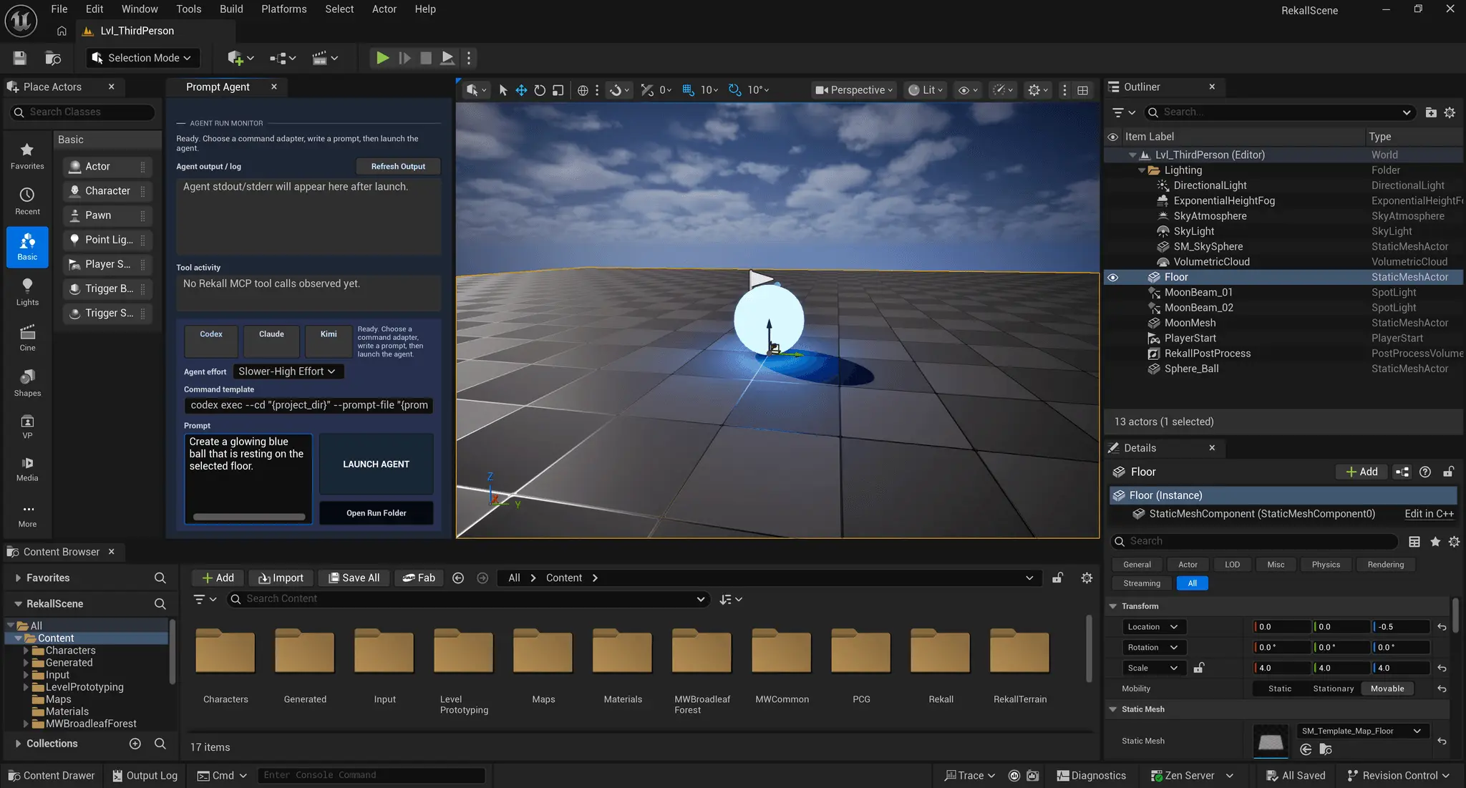Toggle world/local coordinate space globe icon
Screen dimensions: 1466x788
pos(583,90)
